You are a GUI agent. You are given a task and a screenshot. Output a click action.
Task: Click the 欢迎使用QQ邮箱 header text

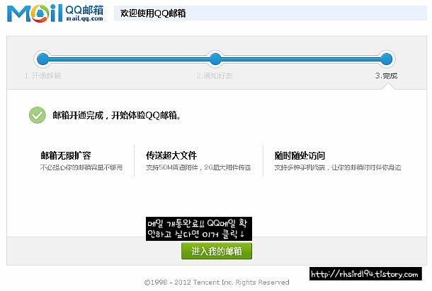(x=153, y=13)
